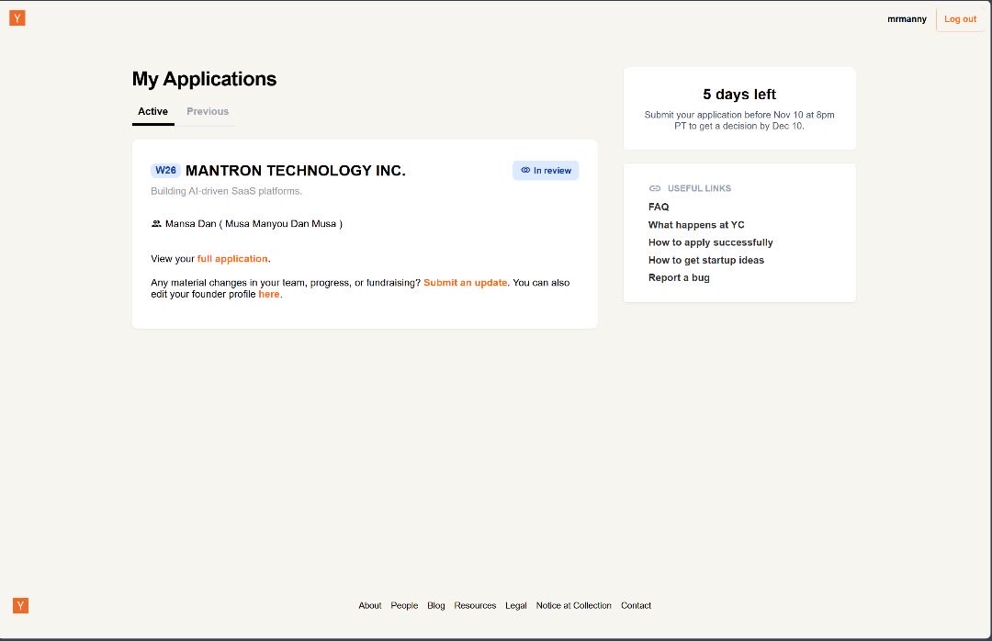Visit Resources in footer
The height and width of the screenshot is (641, 992).
pyautogui.click(x=475, y=605)
